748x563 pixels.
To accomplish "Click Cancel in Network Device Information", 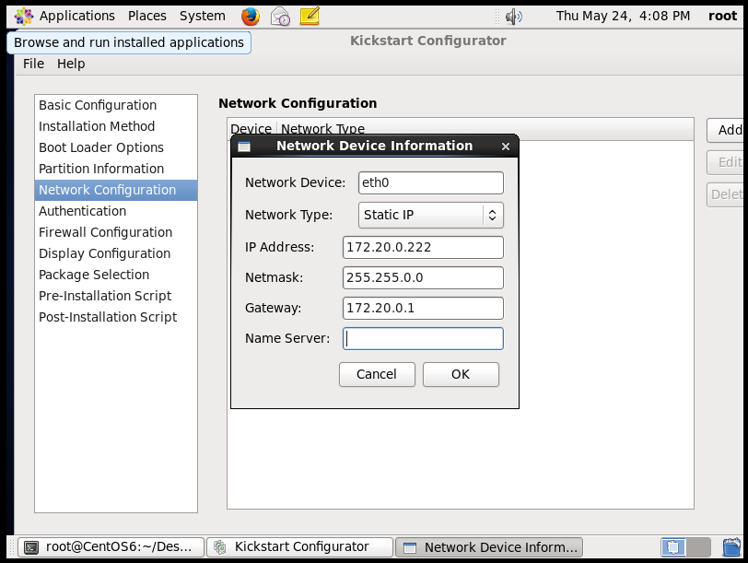I will point(377,374).
